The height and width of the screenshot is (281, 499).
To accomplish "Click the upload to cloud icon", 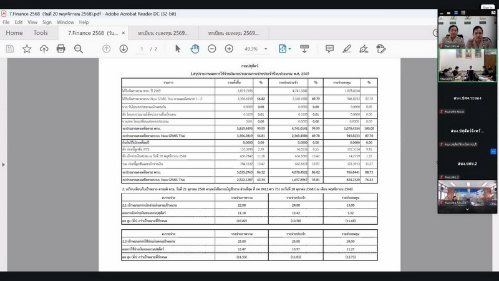I will 44,49.
